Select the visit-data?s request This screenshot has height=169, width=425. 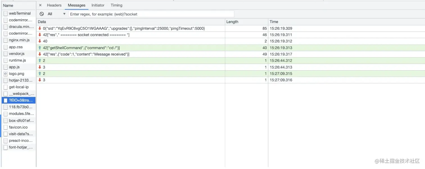pyautogui.click(x=19, y=134)
